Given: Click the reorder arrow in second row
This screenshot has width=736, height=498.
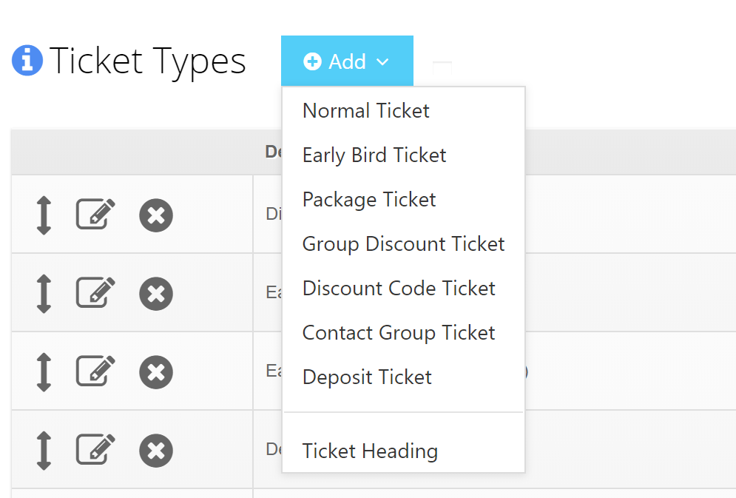Looking at the screenshot, I should pyautogui.click(x=44, y=294).
